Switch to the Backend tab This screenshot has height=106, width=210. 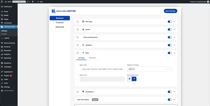[60, 18]
